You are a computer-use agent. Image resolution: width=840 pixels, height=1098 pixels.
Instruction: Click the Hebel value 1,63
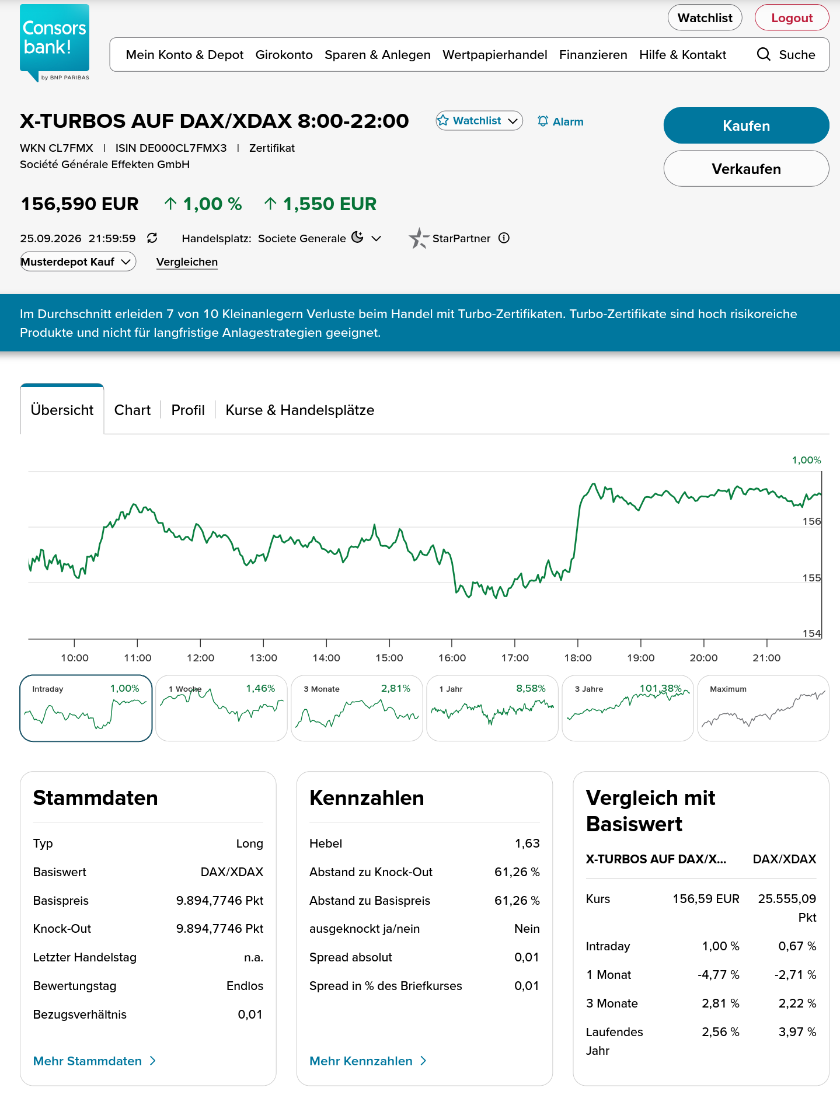tap(527, 843)
